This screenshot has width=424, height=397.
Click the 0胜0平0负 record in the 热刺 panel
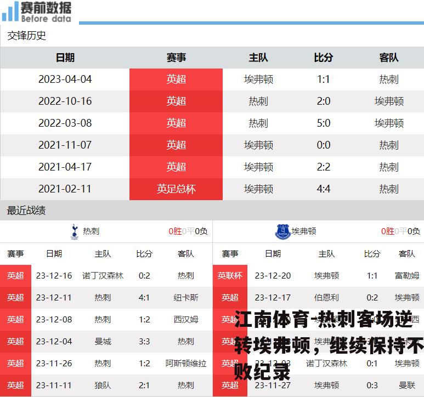click(188, 231)
